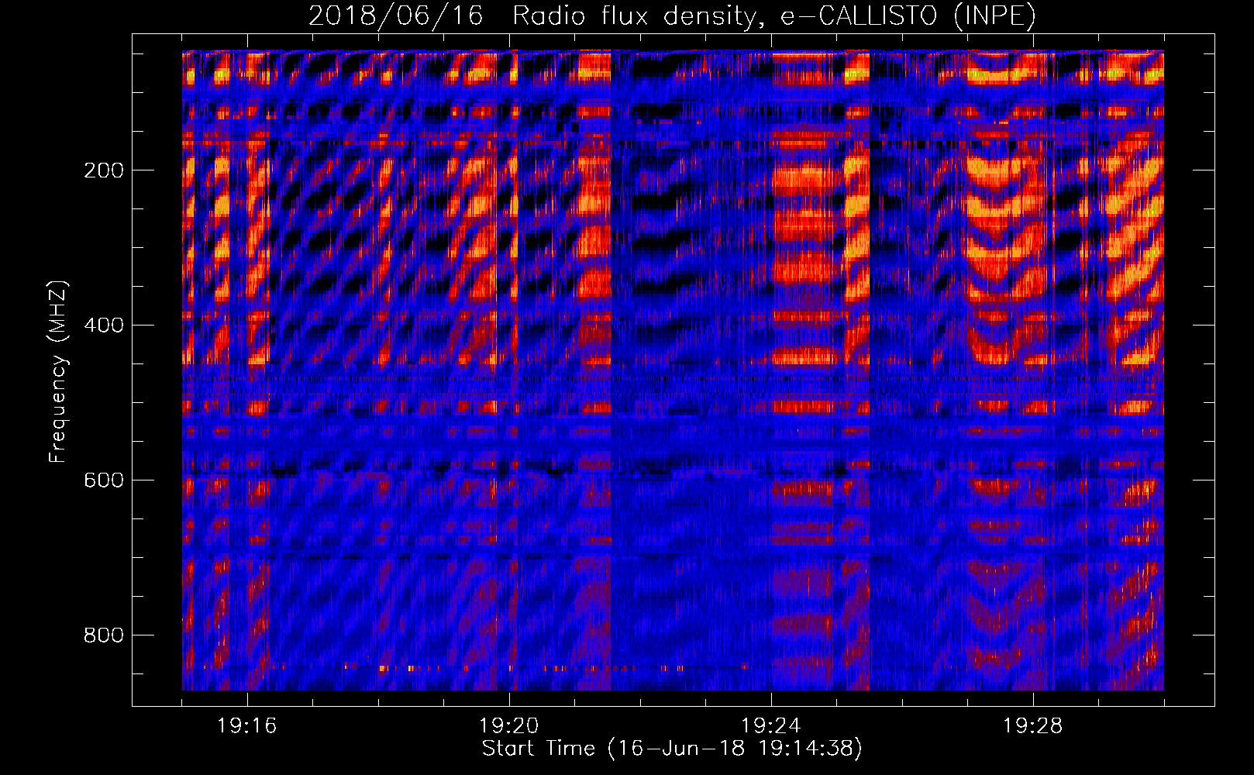The width and height of the screenshot is (1254, 775).
Task: Click the 19:28 time tick label
Action: (1033, 726)
